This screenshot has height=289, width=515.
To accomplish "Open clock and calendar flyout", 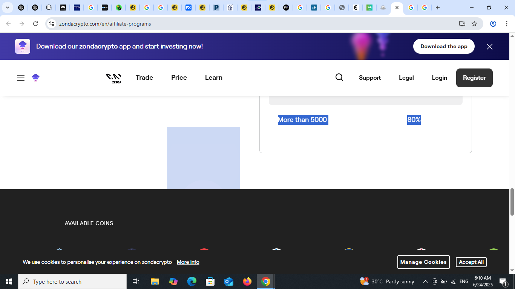I will (x=483, y=281).
